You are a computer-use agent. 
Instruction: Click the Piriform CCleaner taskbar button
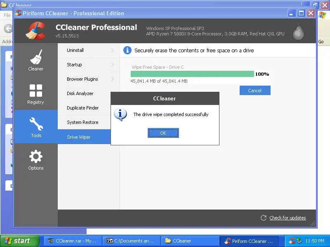[249, 241]
